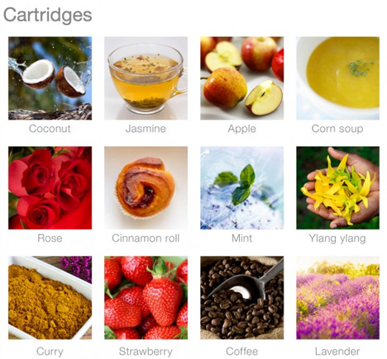This screenshot has width=387, height=359.
Task: Click the Jasmine text label
Action: tap(146, 129)
